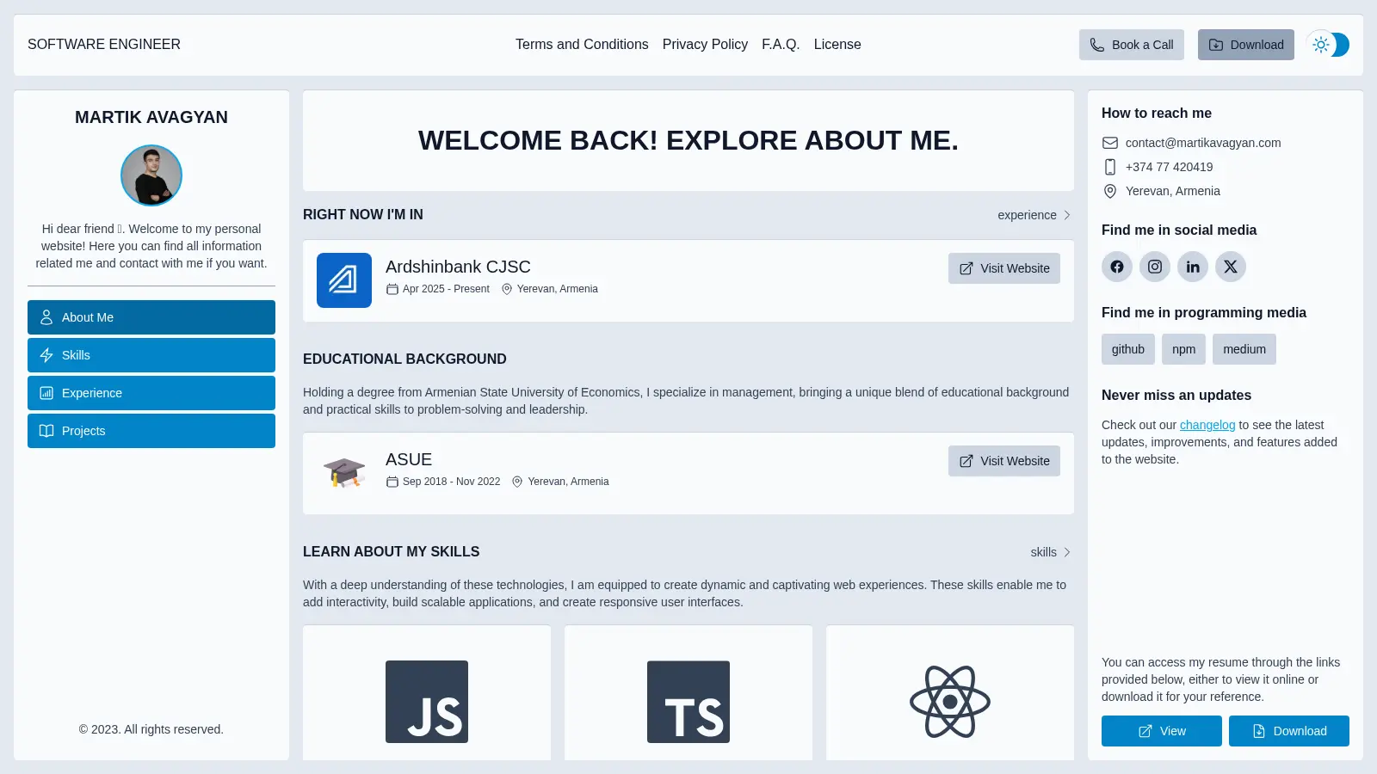Viewport: 1377px width, 774px height.
Task: Click the MARTIK AVAGYAN name heading
Action: click(151, 117)
